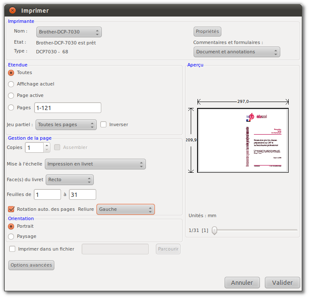Click the preview page slider handle
Image resolution: width=309 pixels, height=298 pixels.
coord(214,230)
